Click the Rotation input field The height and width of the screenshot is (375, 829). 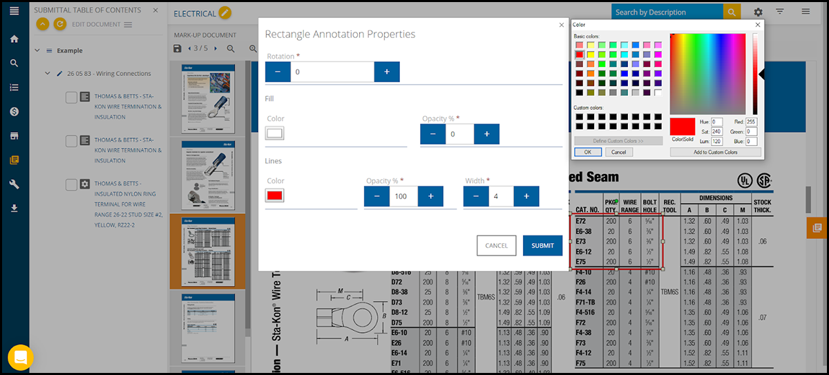coord(332,72)
